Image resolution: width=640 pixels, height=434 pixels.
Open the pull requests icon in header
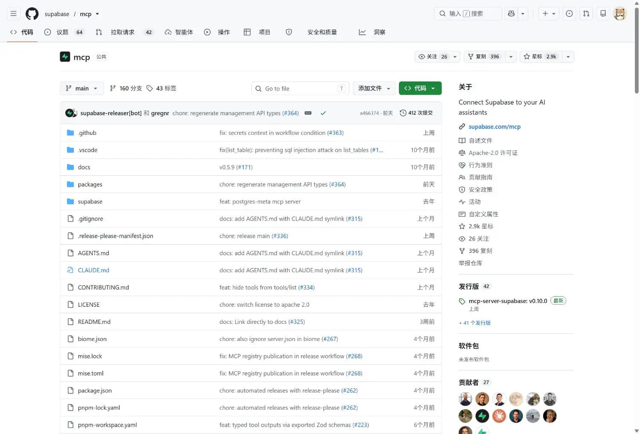[x=586, y=14]
